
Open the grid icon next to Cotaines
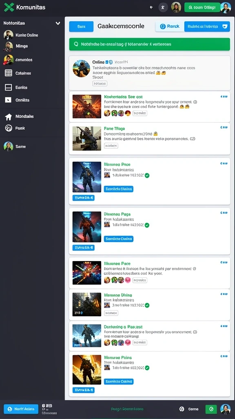pyautogui.click(x=9, y=73)
